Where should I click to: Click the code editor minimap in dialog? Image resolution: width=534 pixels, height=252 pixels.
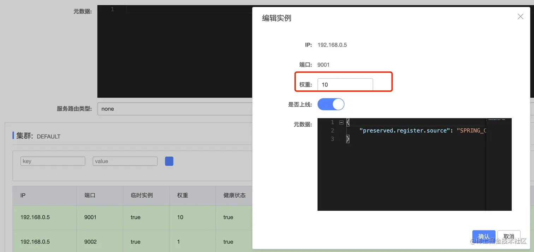tap(499, 164)
